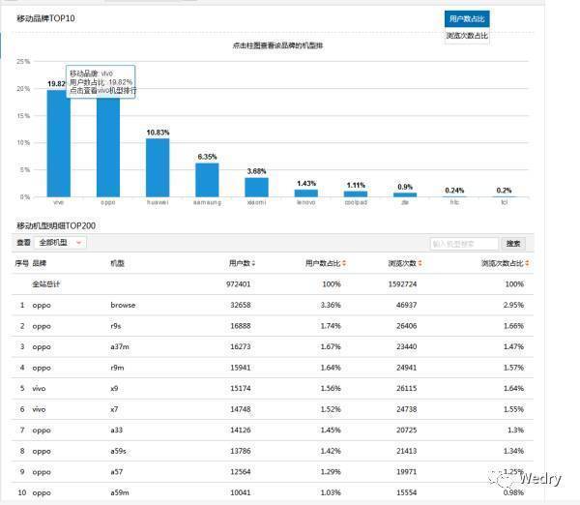This screenshot has width=580, height=505.
Task: Click the zte bar showing 0.9%
Action: (x=405, y=194)
